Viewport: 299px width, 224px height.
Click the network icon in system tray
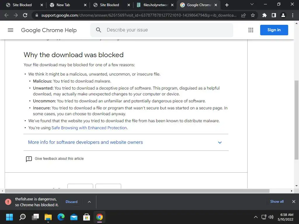point(264,217)
